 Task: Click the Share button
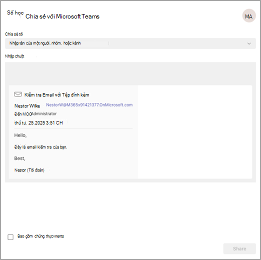point(239,248)
